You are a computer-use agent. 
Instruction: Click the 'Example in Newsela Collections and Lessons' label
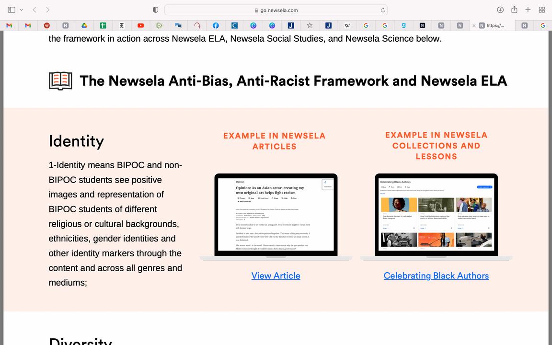[436, 146]
